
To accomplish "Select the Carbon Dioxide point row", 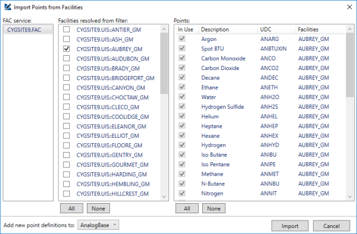I will tap(260, 68).
